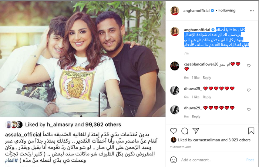The height and width of the screenshot is (167, 259).
Task: Open the h_almasry profile link
Action: [60, 124]
